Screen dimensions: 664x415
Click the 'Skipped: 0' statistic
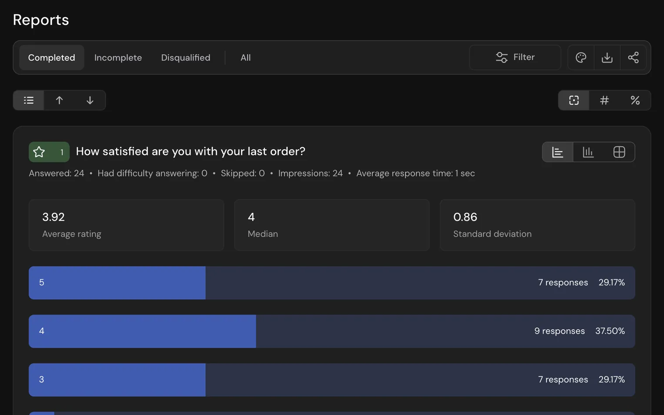click(x=243, y=173)
